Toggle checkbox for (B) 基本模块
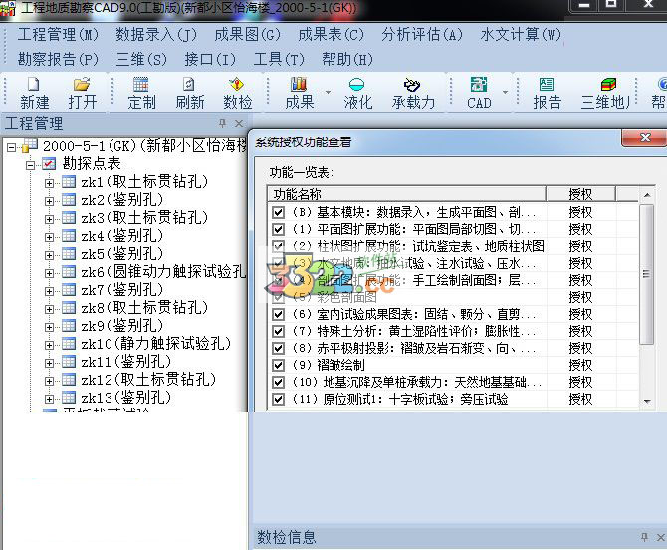667x550 pixels. 278,212
